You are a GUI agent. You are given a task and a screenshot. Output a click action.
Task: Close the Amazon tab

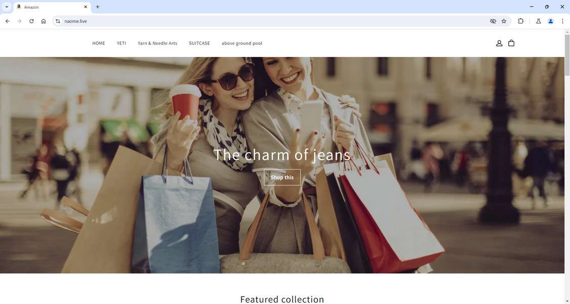(x=86, y=7)
